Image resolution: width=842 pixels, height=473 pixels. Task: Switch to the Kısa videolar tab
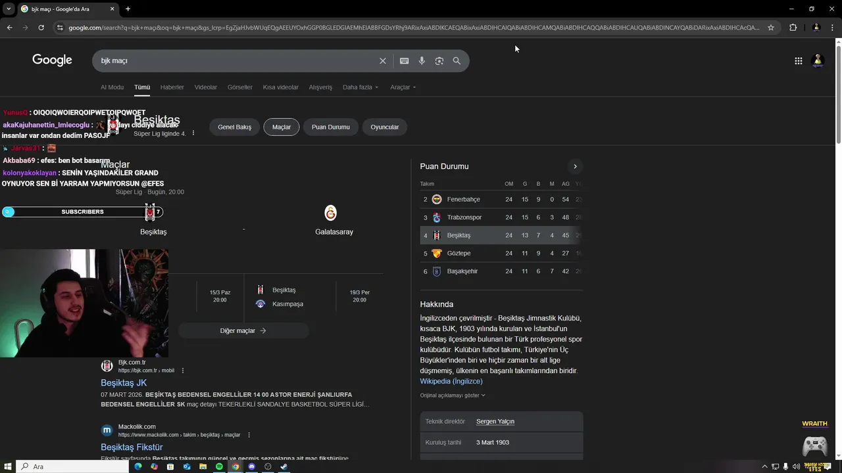pyautogui.click(x=281, y=87)
